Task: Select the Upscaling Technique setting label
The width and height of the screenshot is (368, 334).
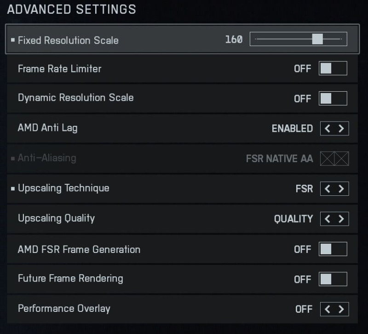Action: [63, 188]
